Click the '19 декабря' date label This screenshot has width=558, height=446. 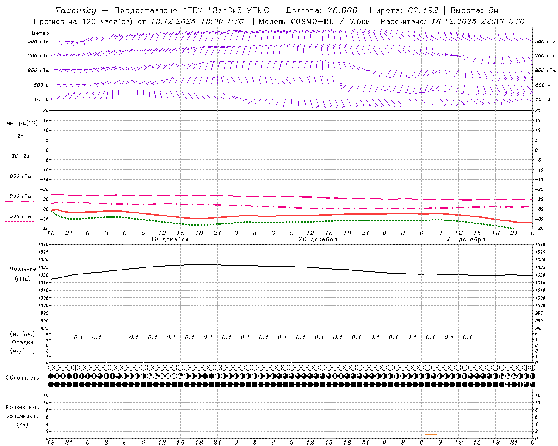click(170, 240)
